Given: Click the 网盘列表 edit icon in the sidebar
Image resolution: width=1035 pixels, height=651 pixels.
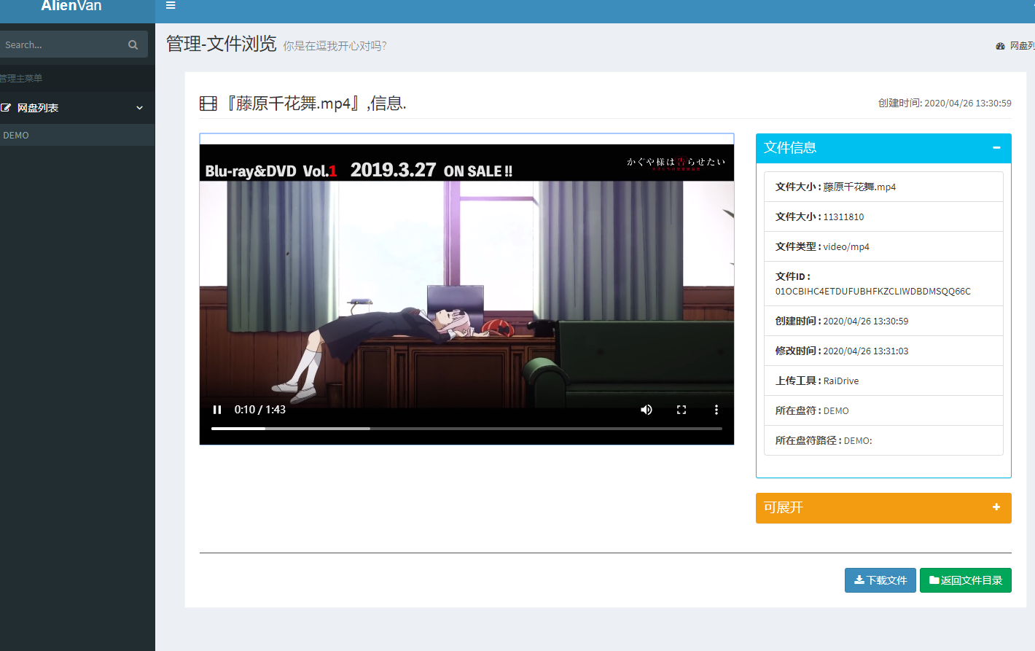Looking at the screenshot, I should [x=6, y=108].
